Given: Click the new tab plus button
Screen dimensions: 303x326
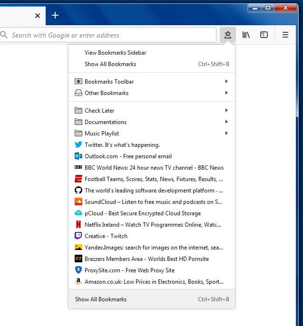Looking at the screenshot, I should 55,15.
